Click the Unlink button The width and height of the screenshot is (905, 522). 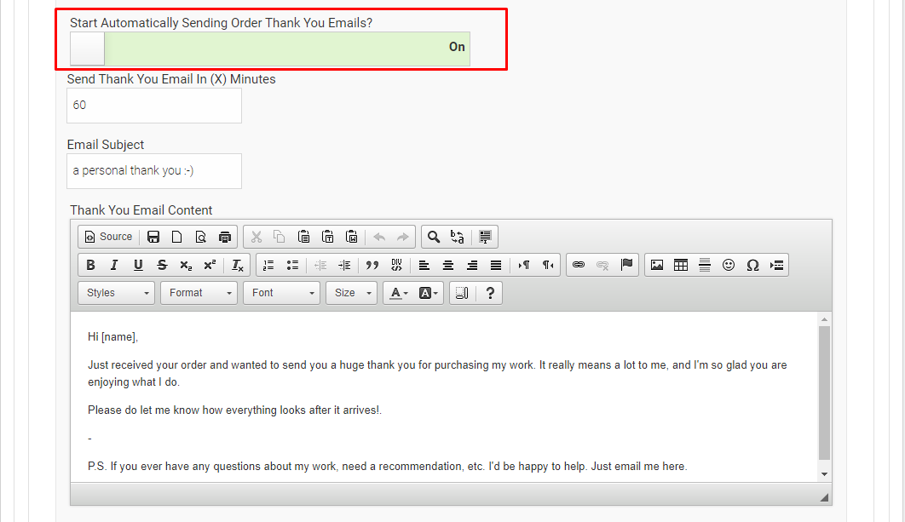(x=602, y=264)
